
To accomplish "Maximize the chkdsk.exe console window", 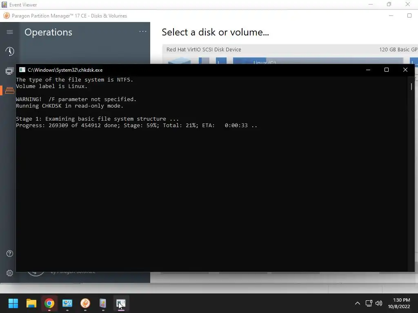I will (387, 70).
